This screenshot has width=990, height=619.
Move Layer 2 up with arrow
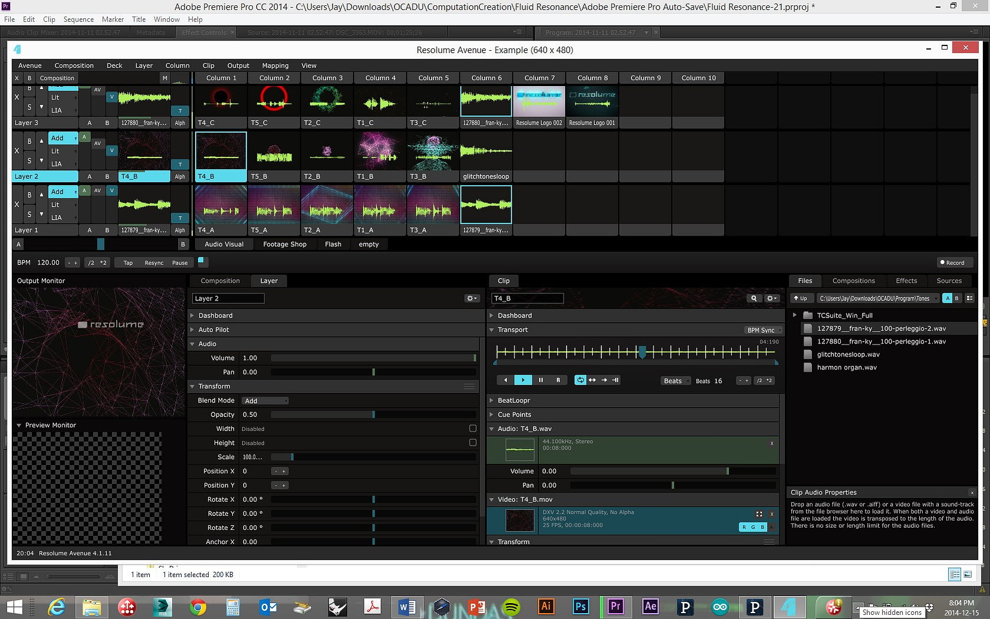tap(41, 141)
